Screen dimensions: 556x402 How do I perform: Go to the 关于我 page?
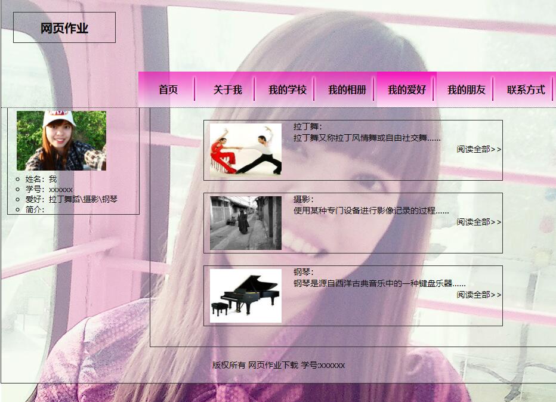pyautogui.click(x=227, y=90)
